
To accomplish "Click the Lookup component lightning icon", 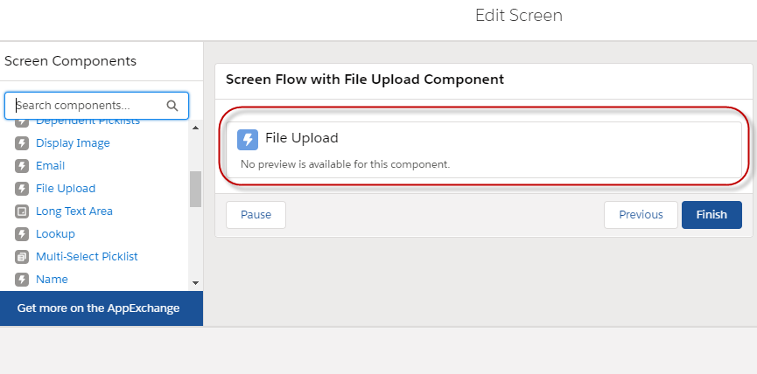I will pos(22,234).
